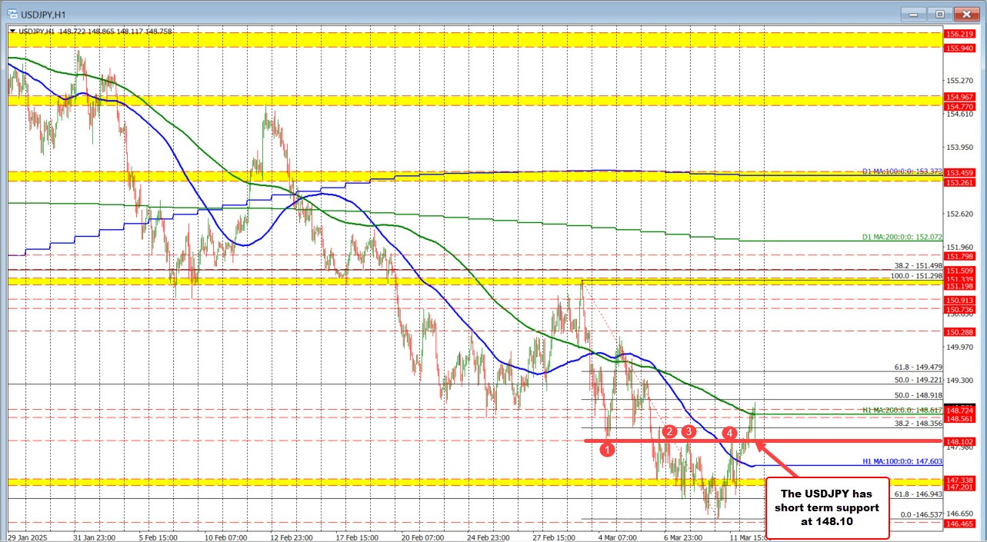Select the '154.770' red price label
Screen dimensions: 987x542
[959, 106]
